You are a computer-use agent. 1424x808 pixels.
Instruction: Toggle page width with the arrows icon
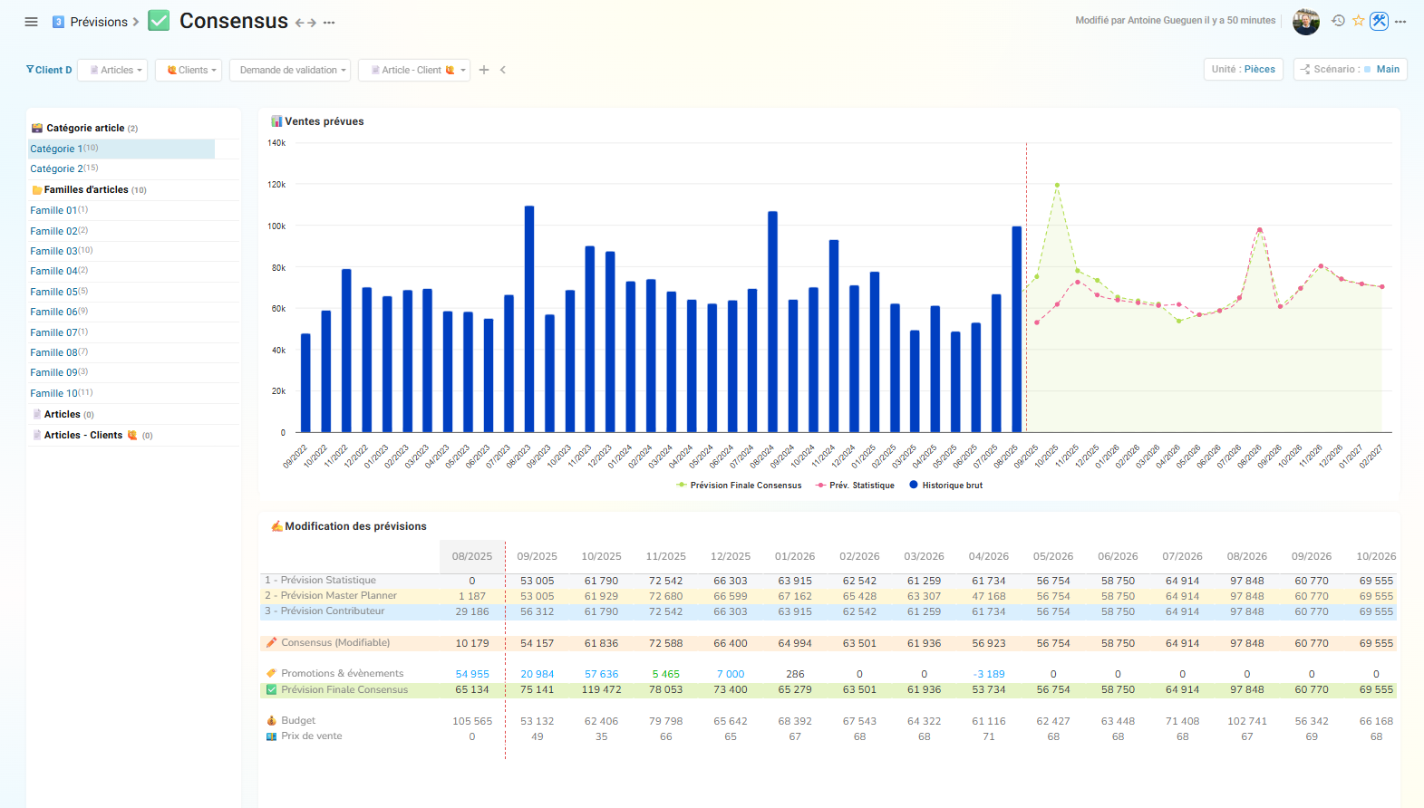pos(305,23)
